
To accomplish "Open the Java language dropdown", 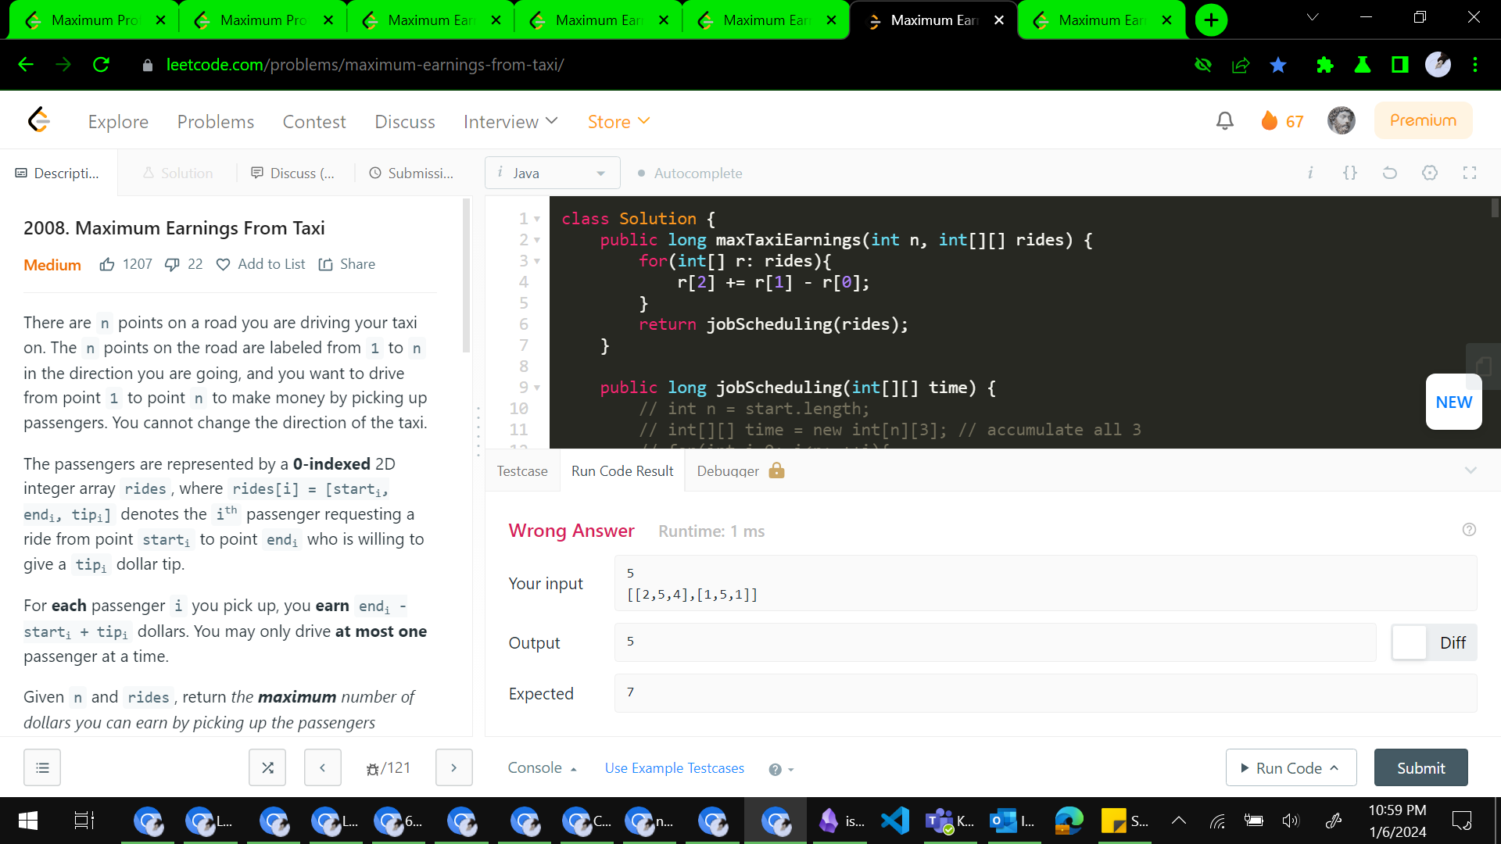I will [x=553, y=173].
